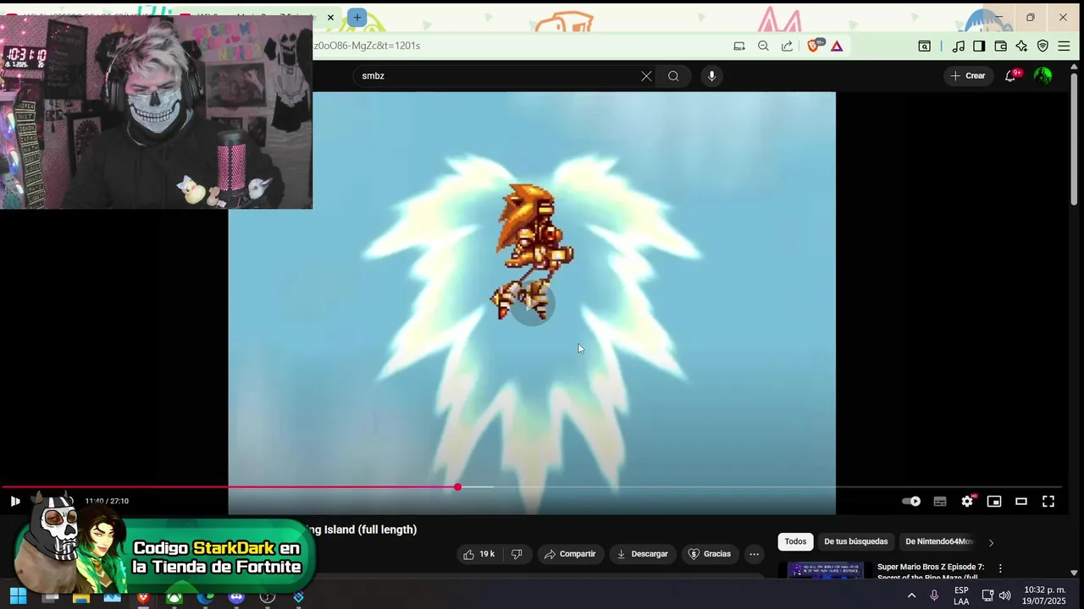This screenshot has height=609, width=1084.
Task: Click the Crear button
Action: tap(968, 76)
